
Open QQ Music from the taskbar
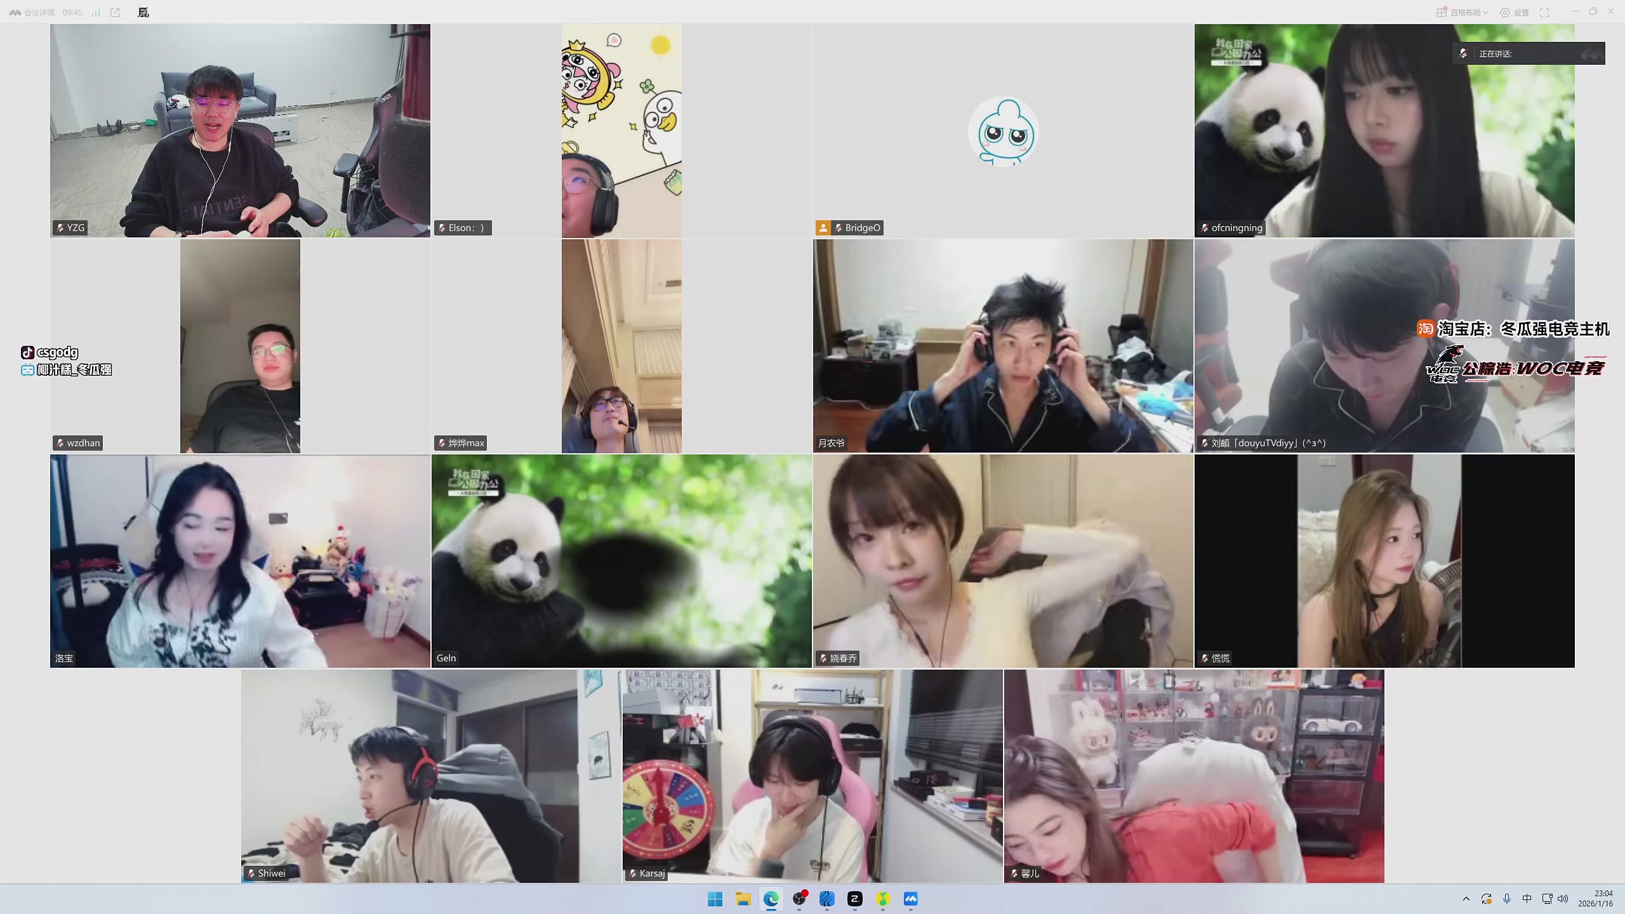883,899
